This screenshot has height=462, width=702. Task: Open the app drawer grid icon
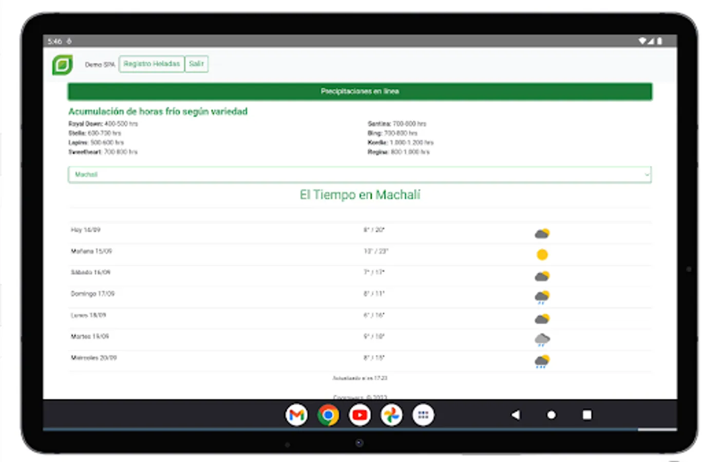422,415
